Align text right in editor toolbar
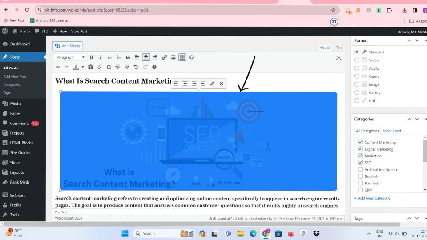 (155, 57)
